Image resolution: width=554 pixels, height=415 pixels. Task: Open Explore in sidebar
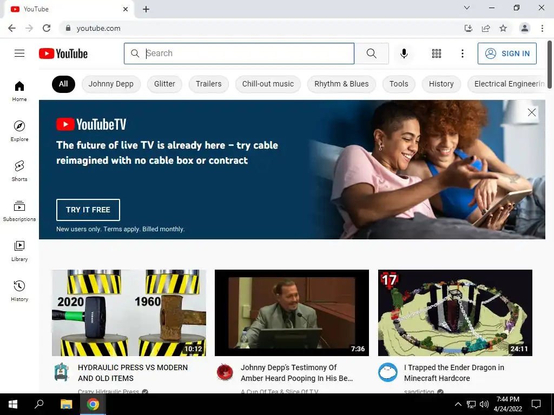(19, 131)
